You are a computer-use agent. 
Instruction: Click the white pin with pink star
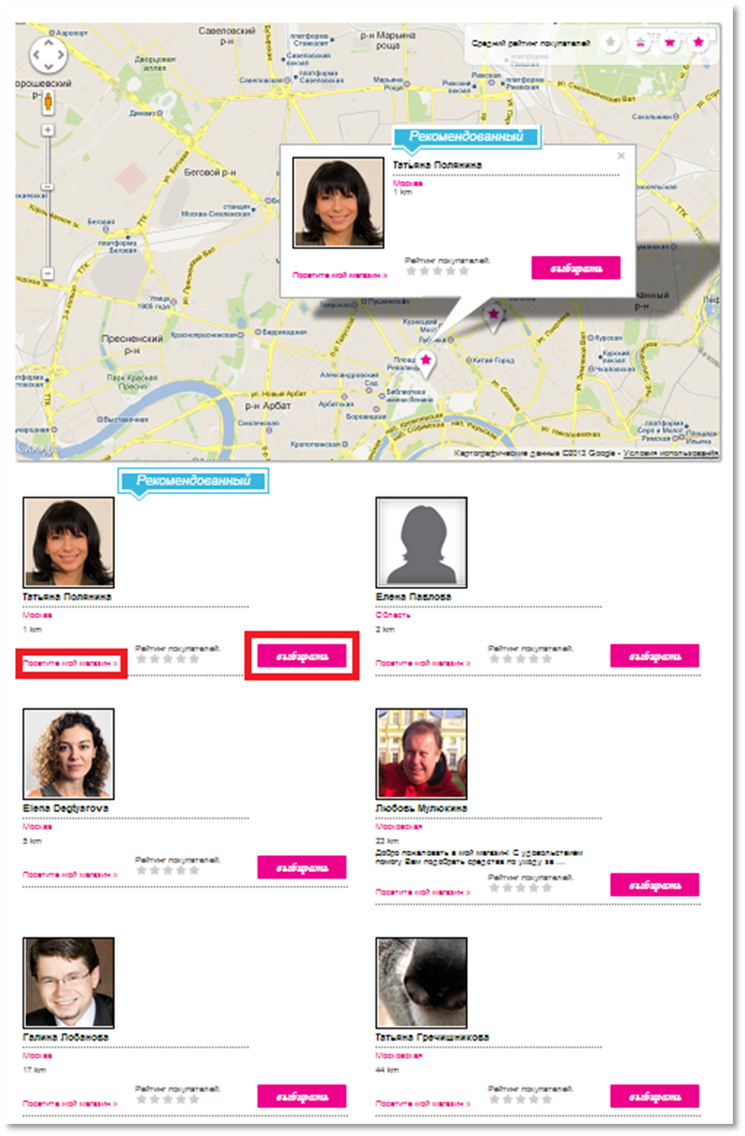(426, 363)
